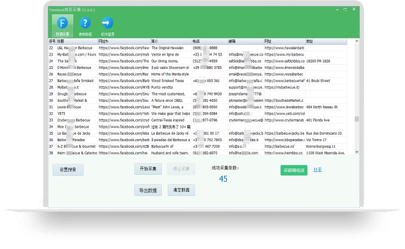This screenshot has height=249, width=405.
Task: Sort by the 简介 column header
Action: click(x=171, y=41)
